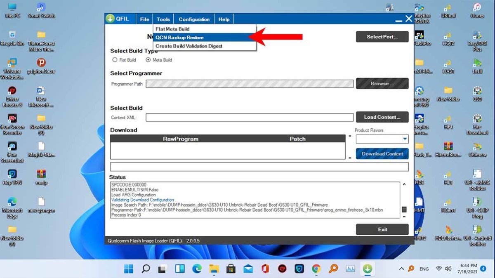Click the Process Index:0 status line
The width and height of the screenshot is (495, 278).
tap(126, 215)
